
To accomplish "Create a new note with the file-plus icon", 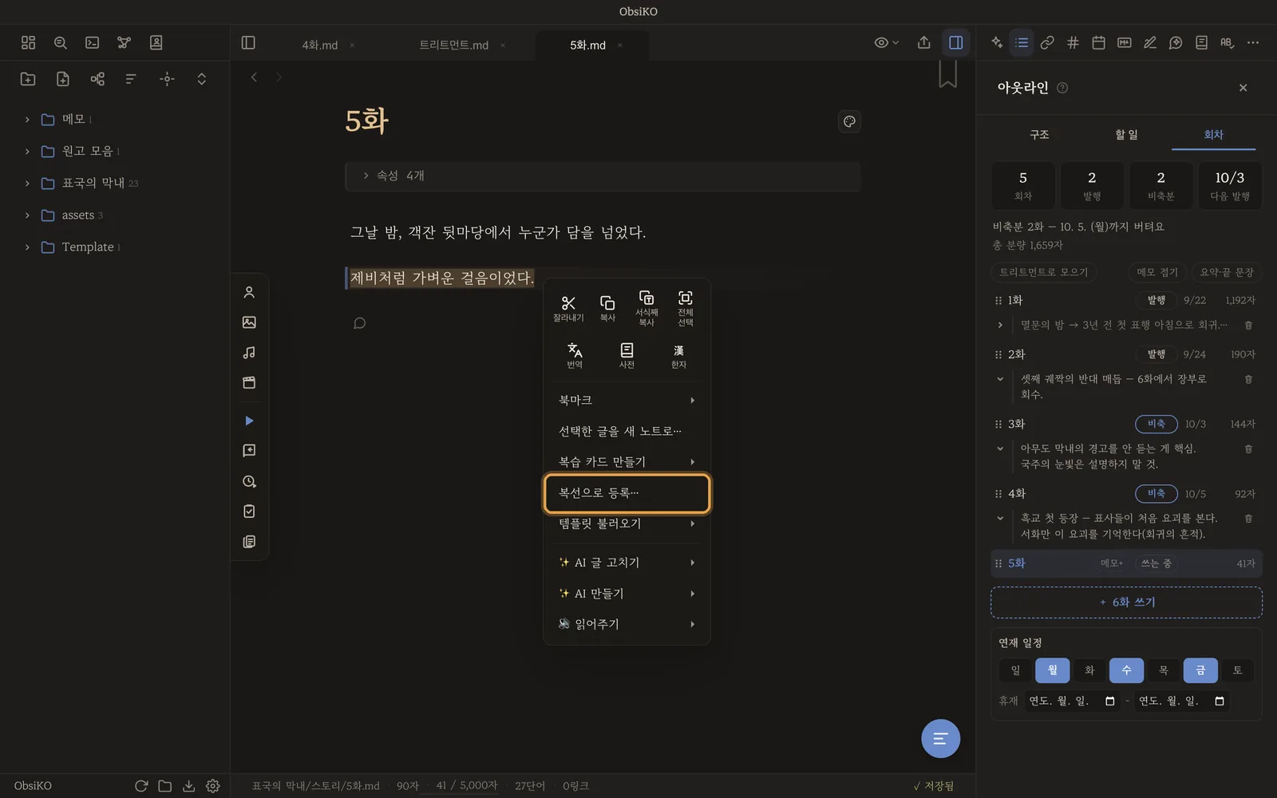I will click(63, 78).
